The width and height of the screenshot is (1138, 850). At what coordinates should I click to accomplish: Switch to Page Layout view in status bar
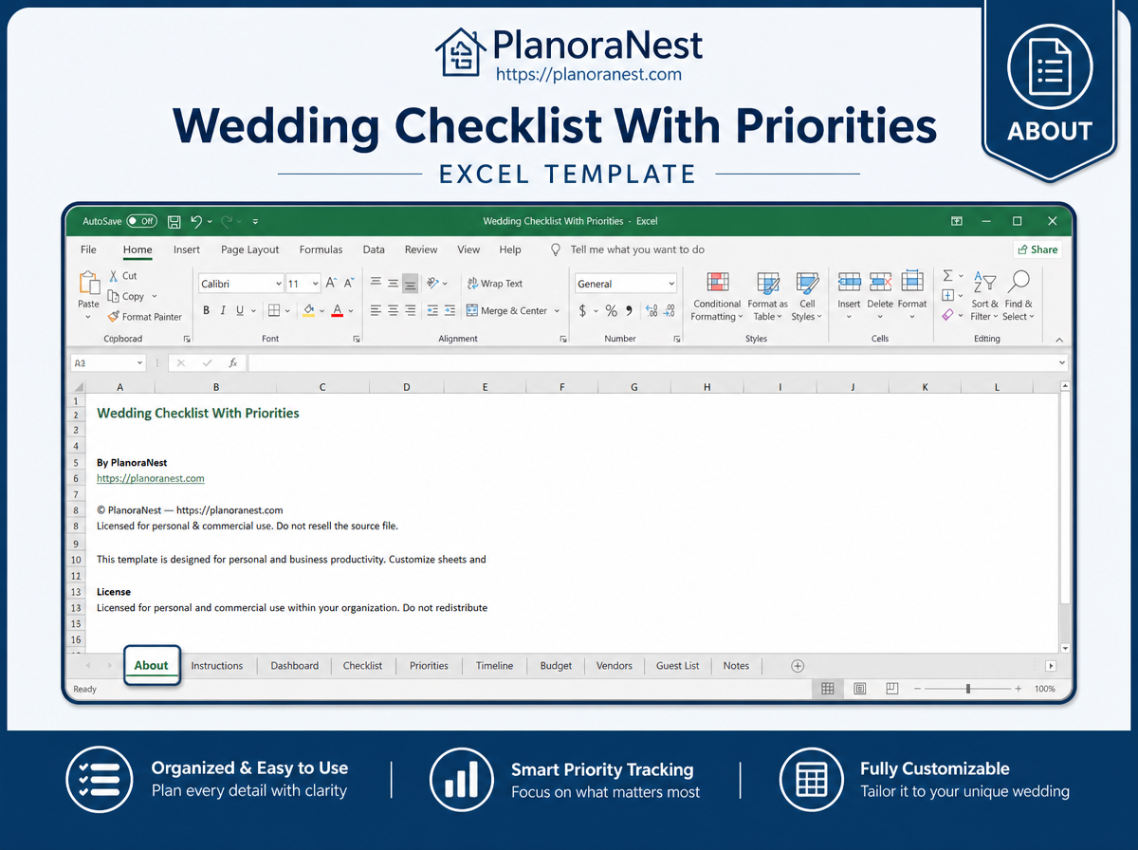(859, 689)
